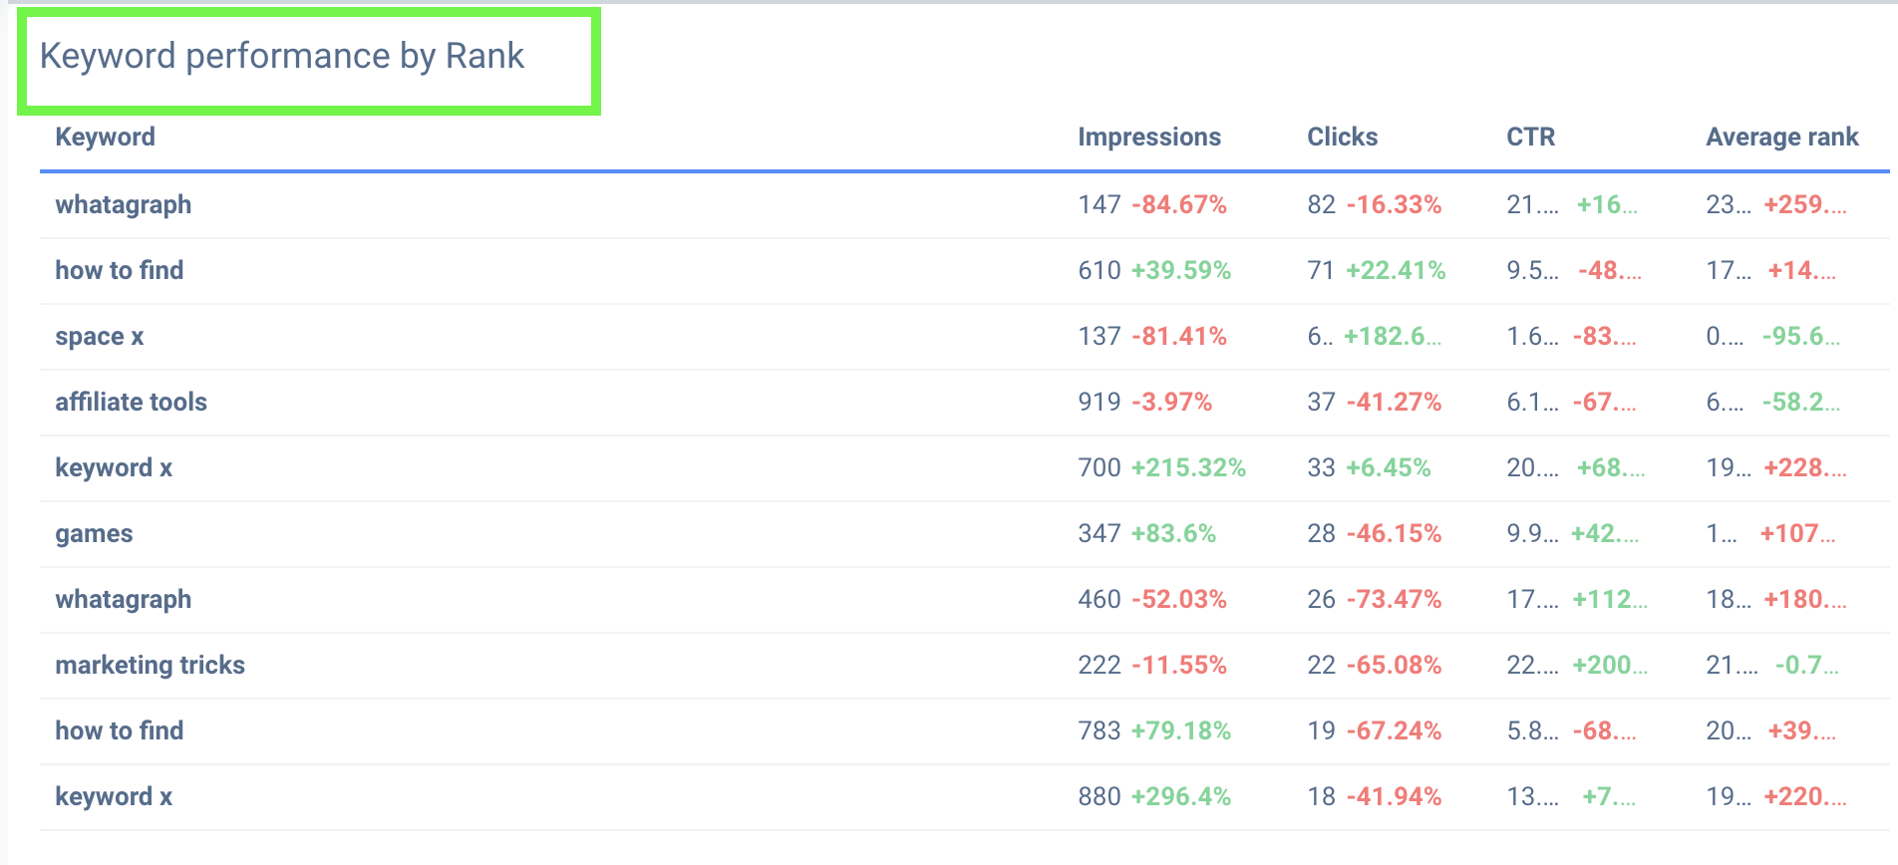The height and width of the screenshot is (865, 1898).
Task: Click the +39.59% impressions change
Action: pos(1181,270)
